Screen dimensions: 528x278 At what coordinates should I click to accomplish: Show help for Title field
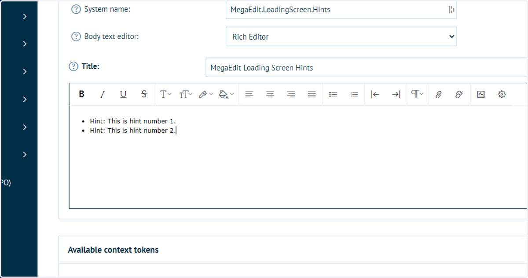73,67
